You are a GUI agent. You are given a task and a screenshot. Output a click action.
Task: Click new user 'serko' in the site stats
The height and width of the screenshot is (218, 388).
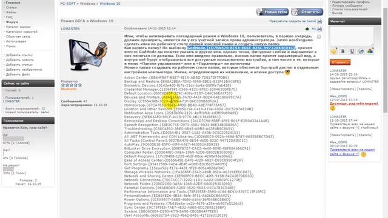45,112
